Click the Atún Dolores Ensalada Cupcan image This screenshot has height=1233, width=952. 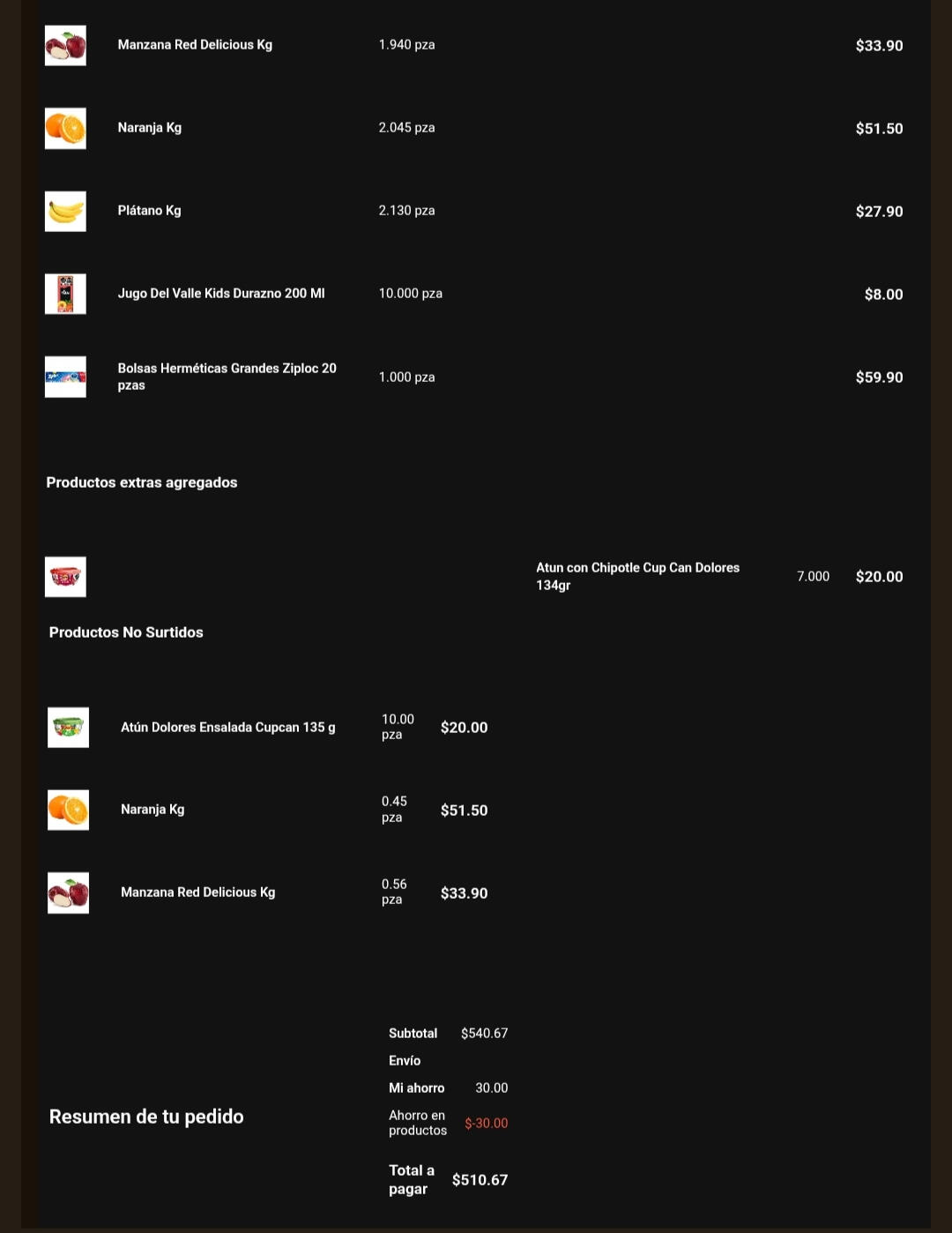pos(68,728)
